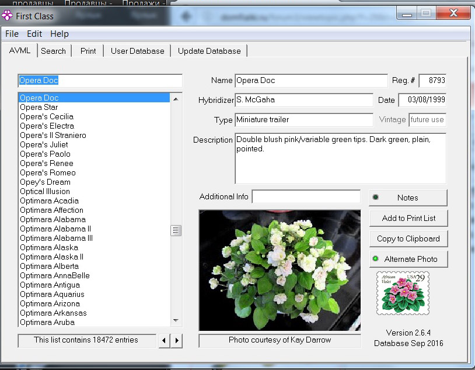Open the Edit menu
Viewport: 475px width, 370px height.
34,34
